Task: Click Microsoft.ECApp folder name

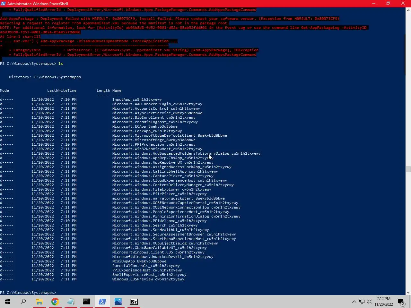Action: [x=145, y=126]
